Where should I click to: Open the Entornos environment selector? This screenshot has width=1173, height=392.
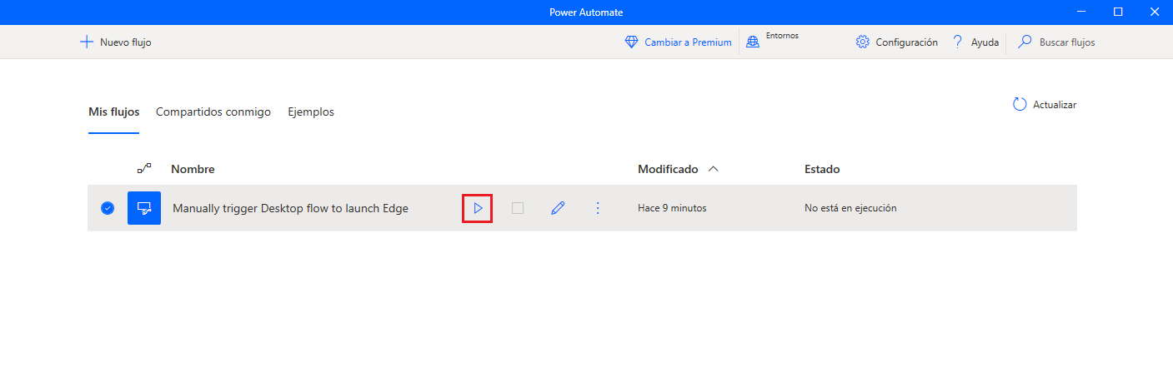(772, 41)
